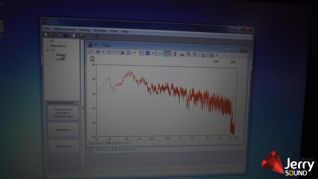Click the horizontal scale red arrow icon

point(182,54)
